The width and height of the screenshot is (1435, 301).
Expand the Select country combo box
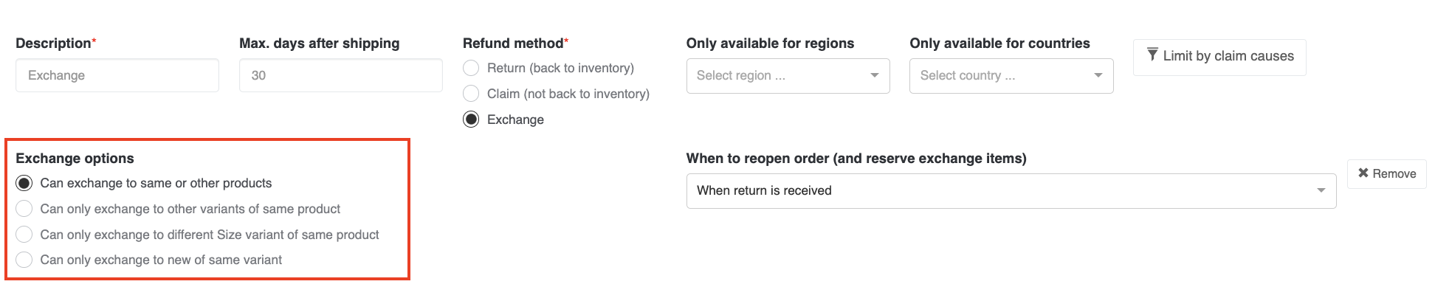click(1011, 75)
